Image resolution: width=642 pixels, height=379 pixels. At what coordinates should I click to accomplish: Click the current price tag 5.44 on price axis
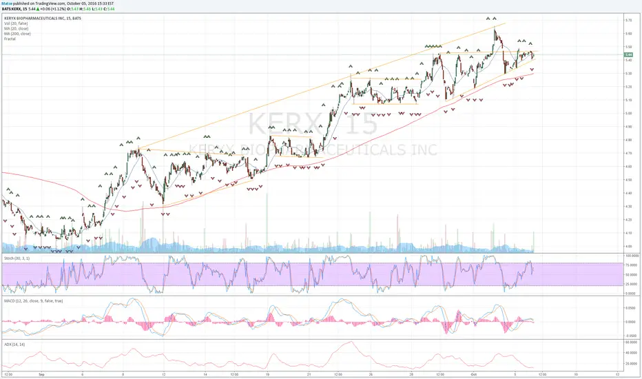pos(628,54)
